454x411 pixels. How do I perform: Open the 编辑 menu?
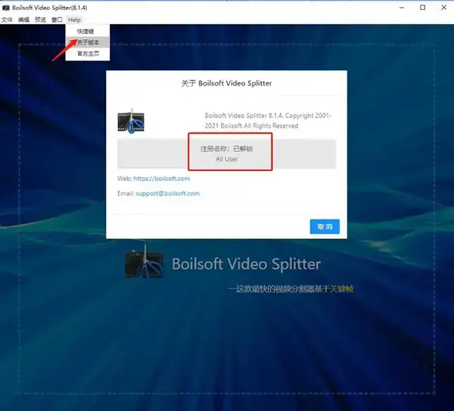[23, 20]
